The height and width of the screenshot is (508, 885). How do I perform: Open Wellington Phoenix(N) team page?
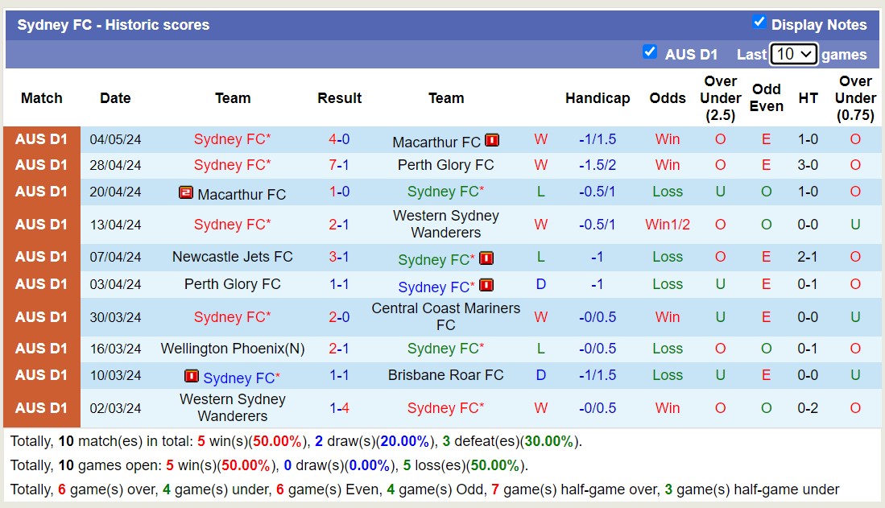(232, 349)
